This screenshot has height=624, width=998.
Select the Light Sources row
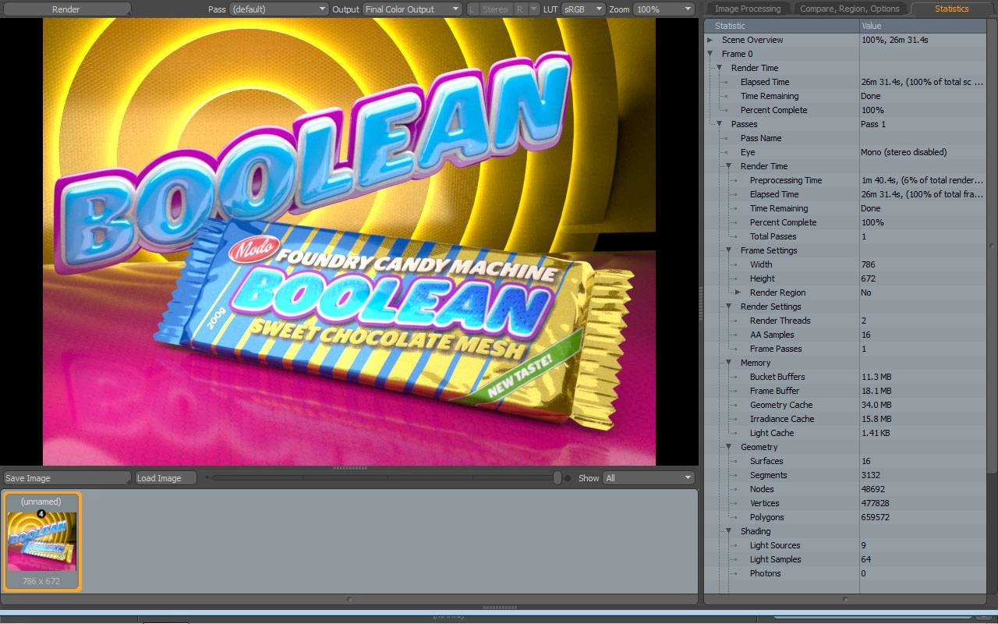[845, 545]
